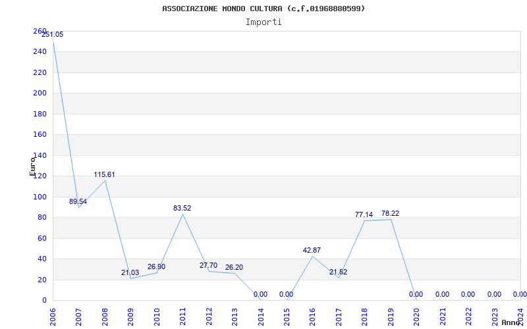Image resolution: width=527 pixels, height=329 pixels.
Task: Click the 240 value on Euro axis
Action: click(40, 52)
